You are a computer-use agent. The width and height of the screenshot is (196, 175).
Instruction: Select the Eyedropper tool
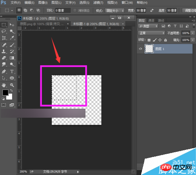click(12, 38)
